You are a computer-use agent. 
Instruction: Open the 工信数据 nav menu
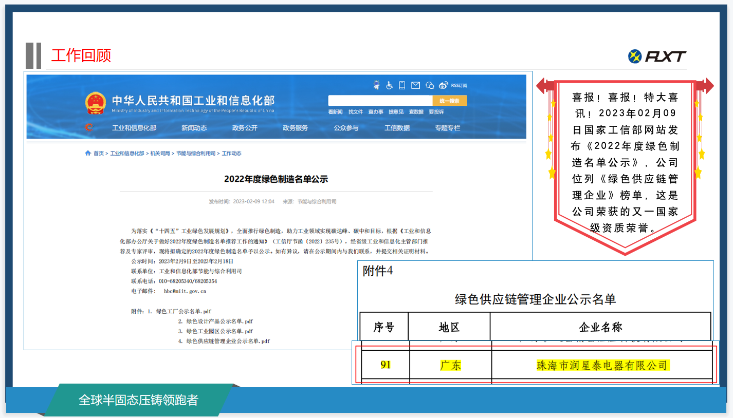pyautogui.click(x=397, y=128)
